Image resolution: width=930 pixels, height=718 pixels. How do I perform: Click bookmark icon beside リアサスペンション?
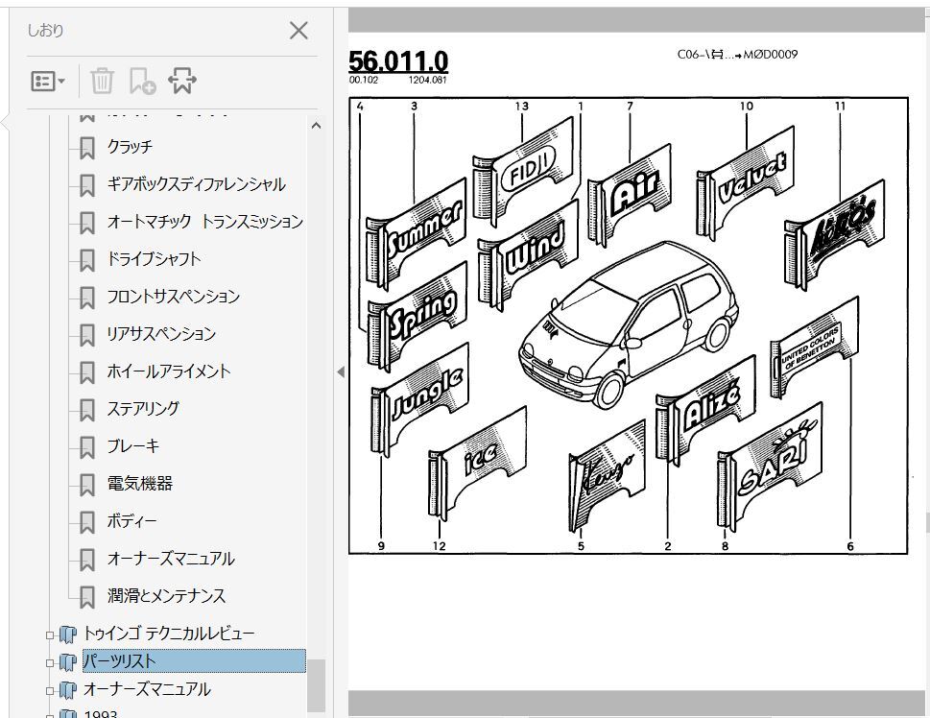pos(87,335)
